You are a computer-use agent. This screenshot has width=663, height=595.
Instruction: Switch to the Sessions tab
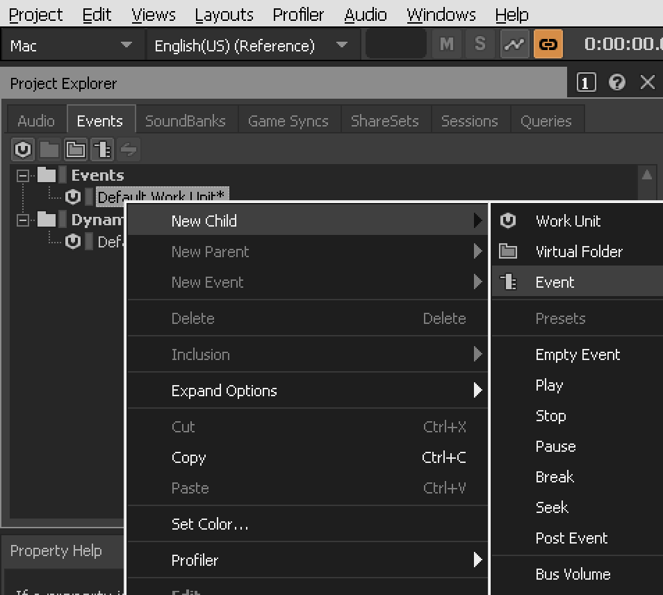470,121
